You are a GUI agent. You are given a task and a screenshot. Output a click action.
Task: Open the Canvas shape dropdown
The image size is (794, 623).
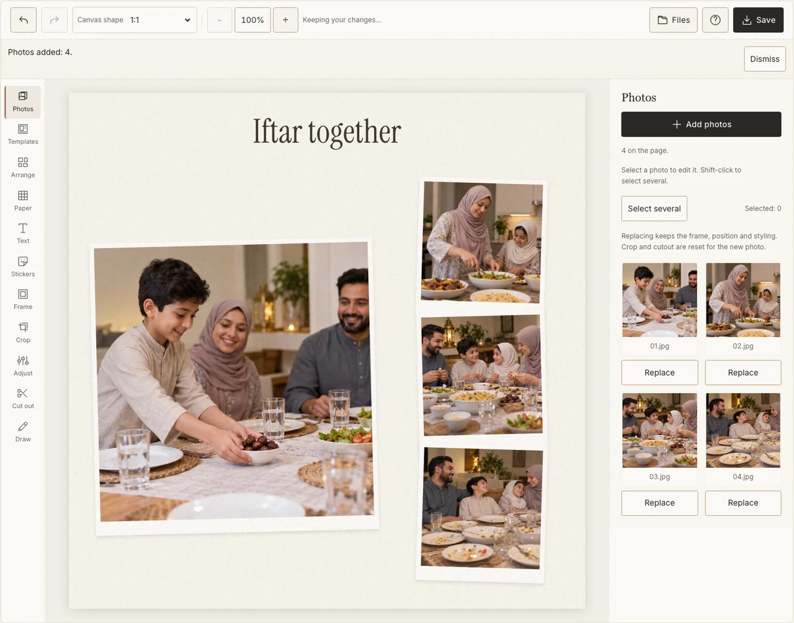click(135, 20)
